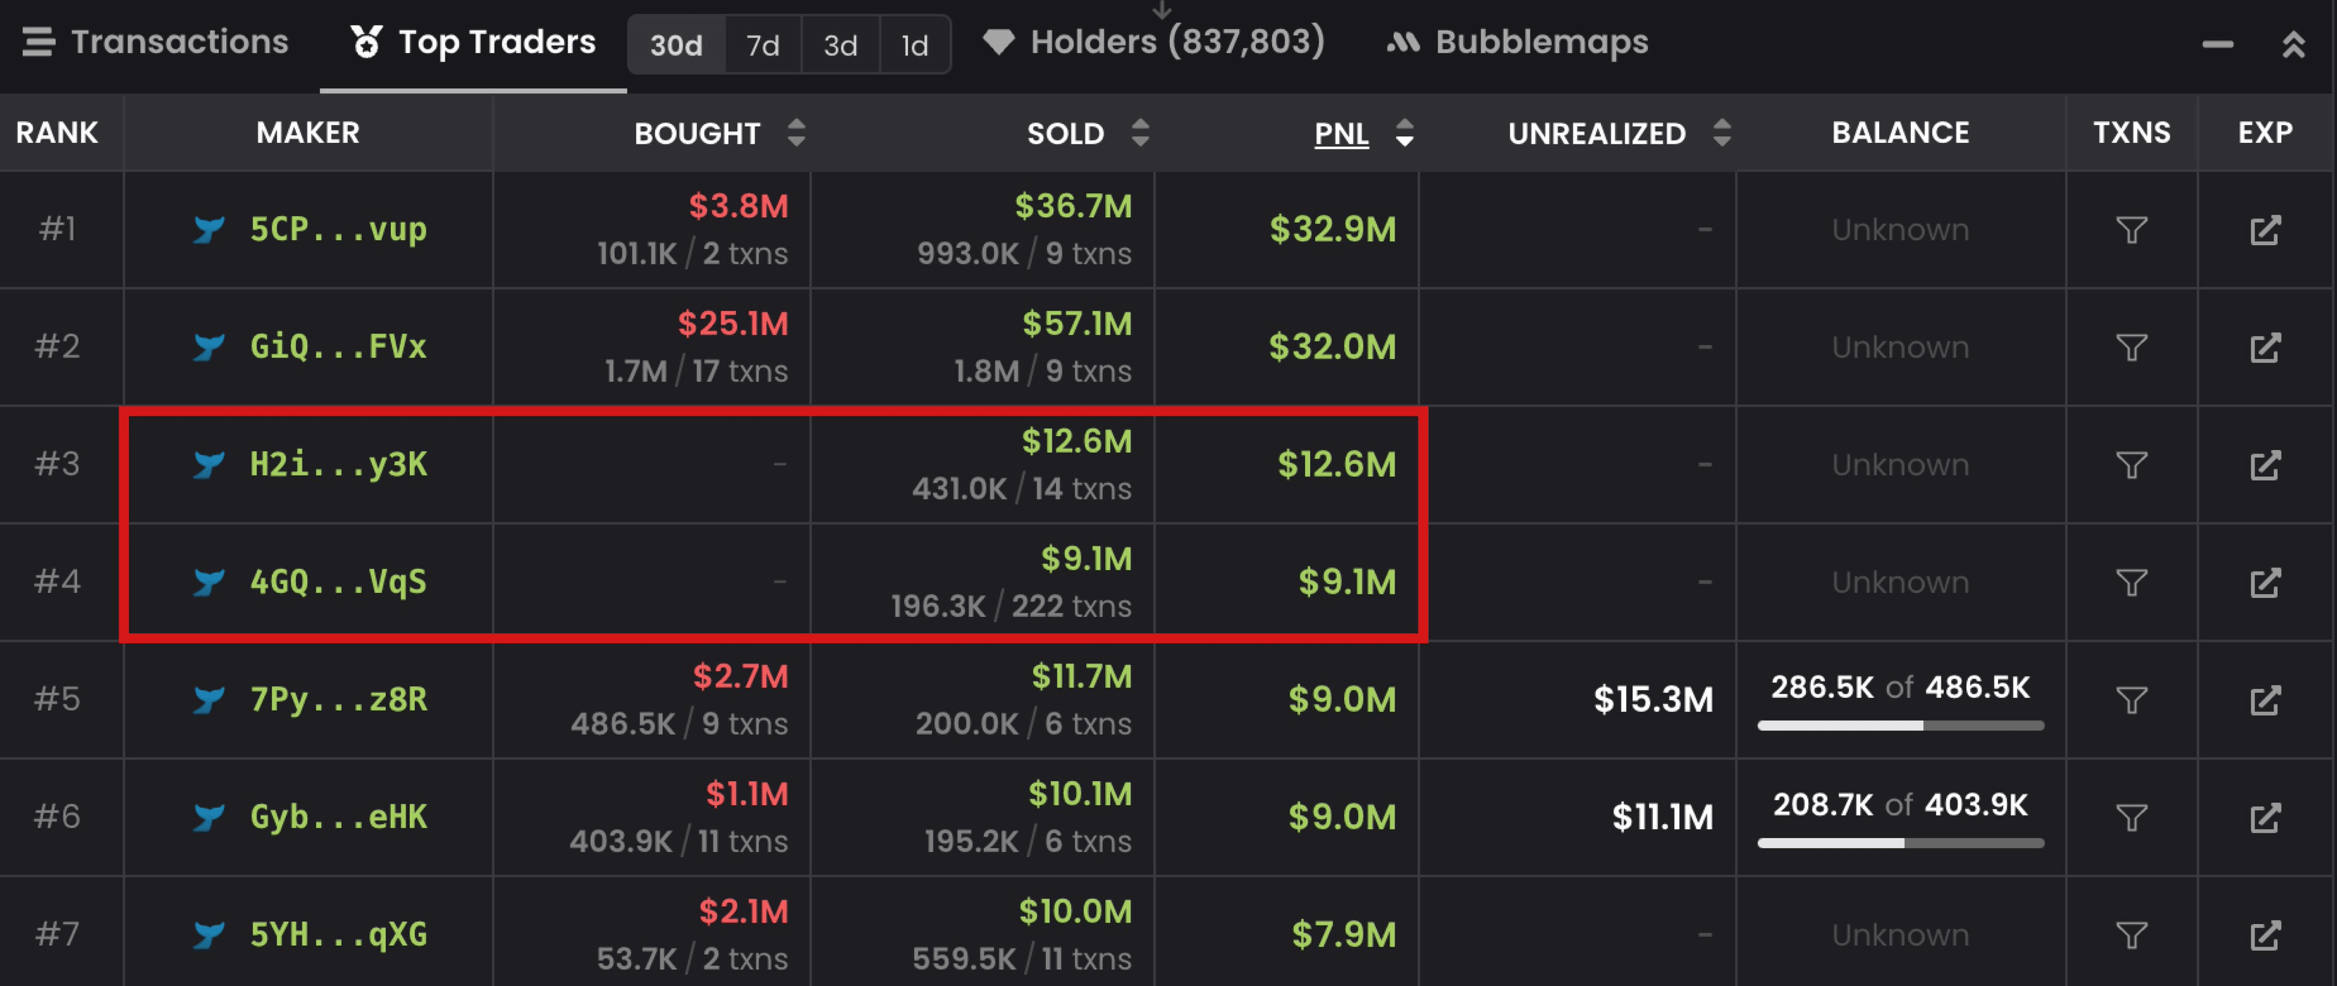The height and width of the screenshot is (986, 2337).
Task: Click balance bar 286.5K of 486.5K
Action: pyautogui.click(x=1900, y=724)
